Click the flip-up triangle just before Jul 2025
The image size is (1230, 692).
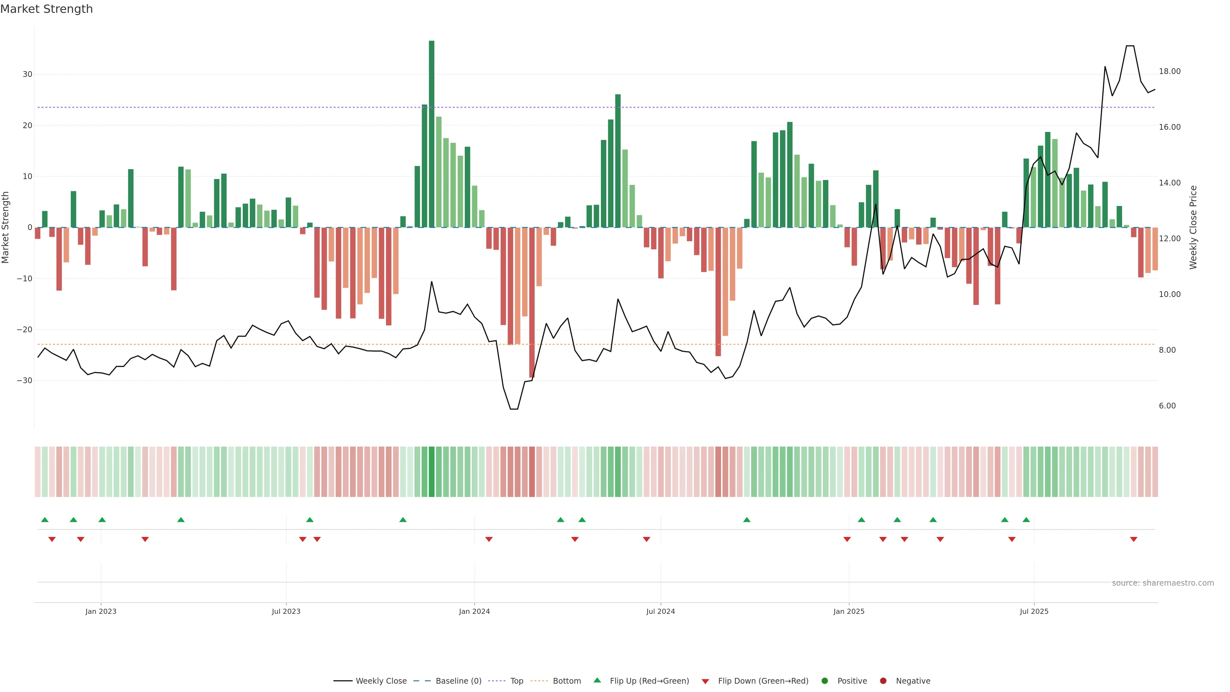[x=1026, y=520]
